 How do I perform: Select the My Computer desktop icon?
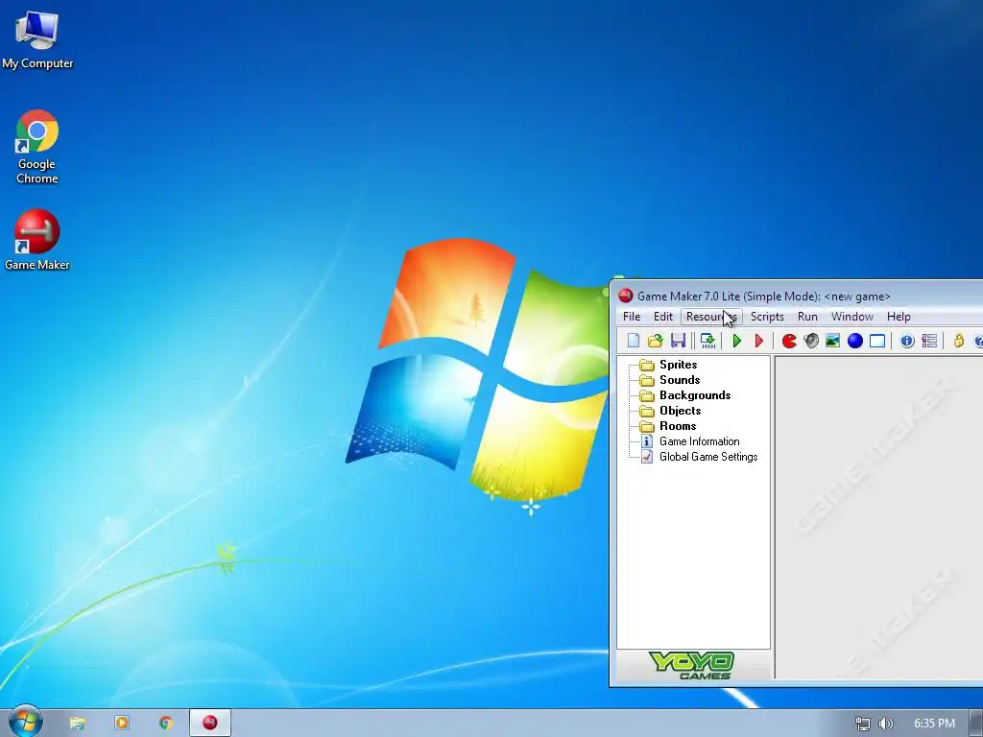coord(37,40)
